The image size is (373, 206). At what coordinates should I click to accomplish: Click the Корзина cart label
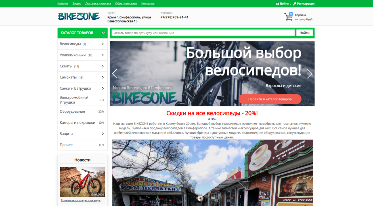(300, 15)
